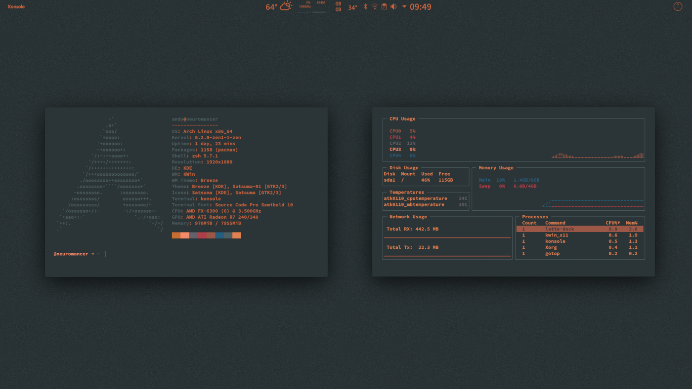Click the Bluetooth tray icon
The width and height of the screenshot is (692, 389).
[x=366, y=6]
